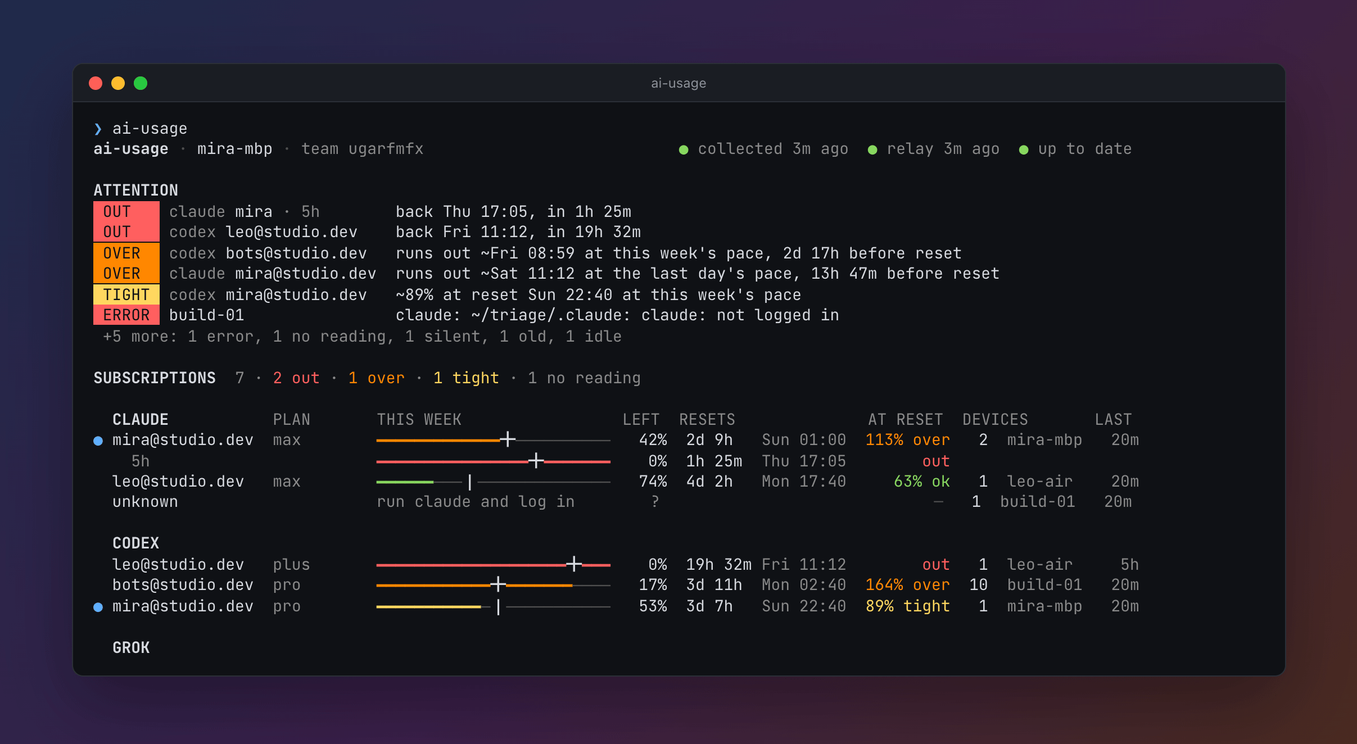
Task: Click the '1 tight' filter in Subscriptions
Action: (466, 378)
